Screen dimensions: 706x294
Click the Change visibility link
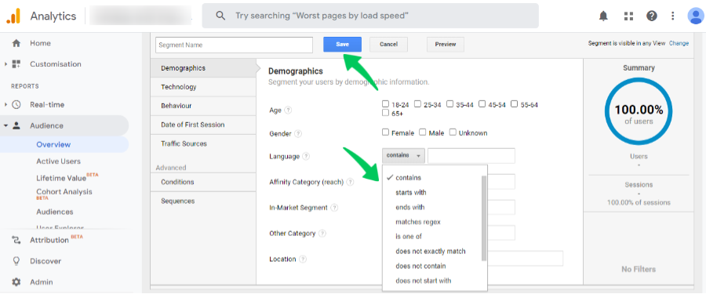click(679, 43)
